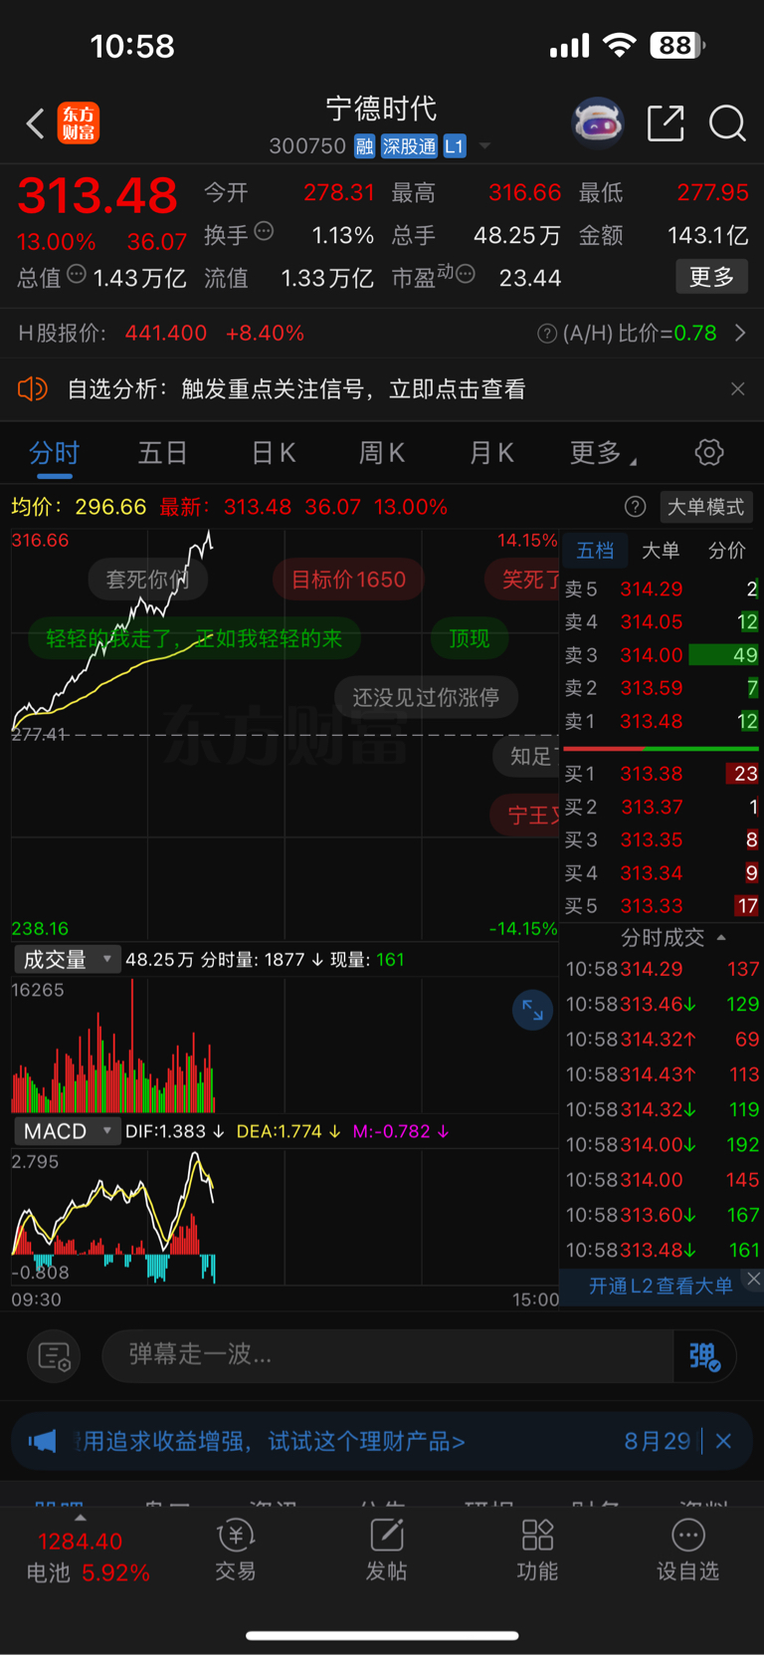The width and height of the screenshot is (764, 1655).
Task: Tap the danmaku settings list icon
Action: [x=54, y=1356]
